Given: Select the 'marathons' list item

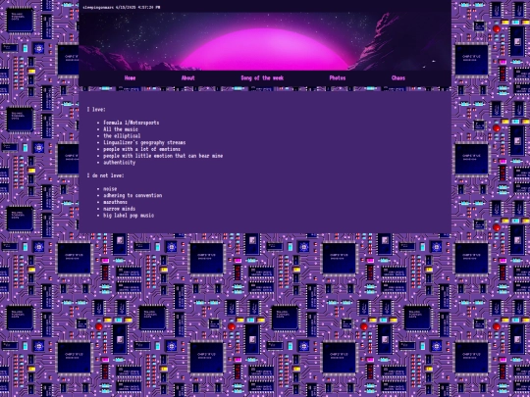Looking at the screenshot, I should point(115,202).
